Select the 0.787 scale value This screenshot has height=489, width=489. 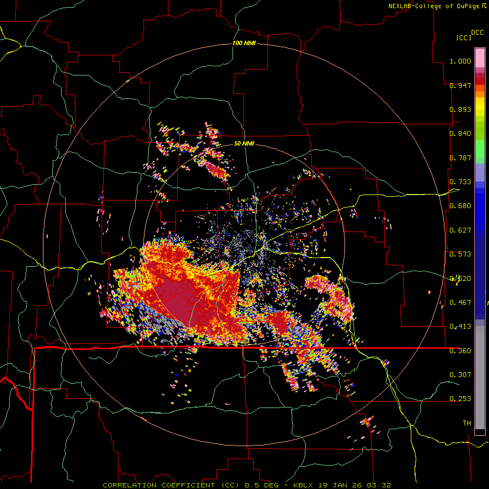click(x=460, y=158)
